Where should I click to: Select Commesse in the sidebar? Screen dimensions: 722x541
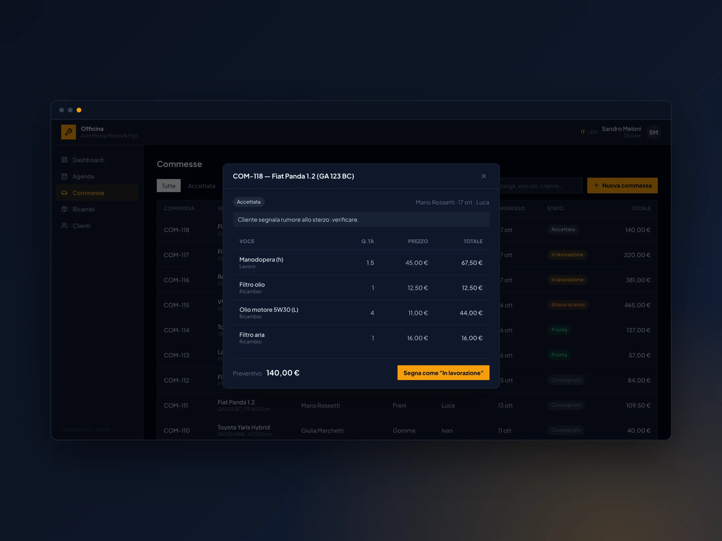point(97,193)
